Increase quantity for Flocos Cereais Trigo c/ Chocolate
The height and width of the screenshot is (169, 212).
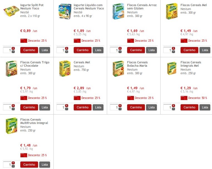click(x=13, y=106)
